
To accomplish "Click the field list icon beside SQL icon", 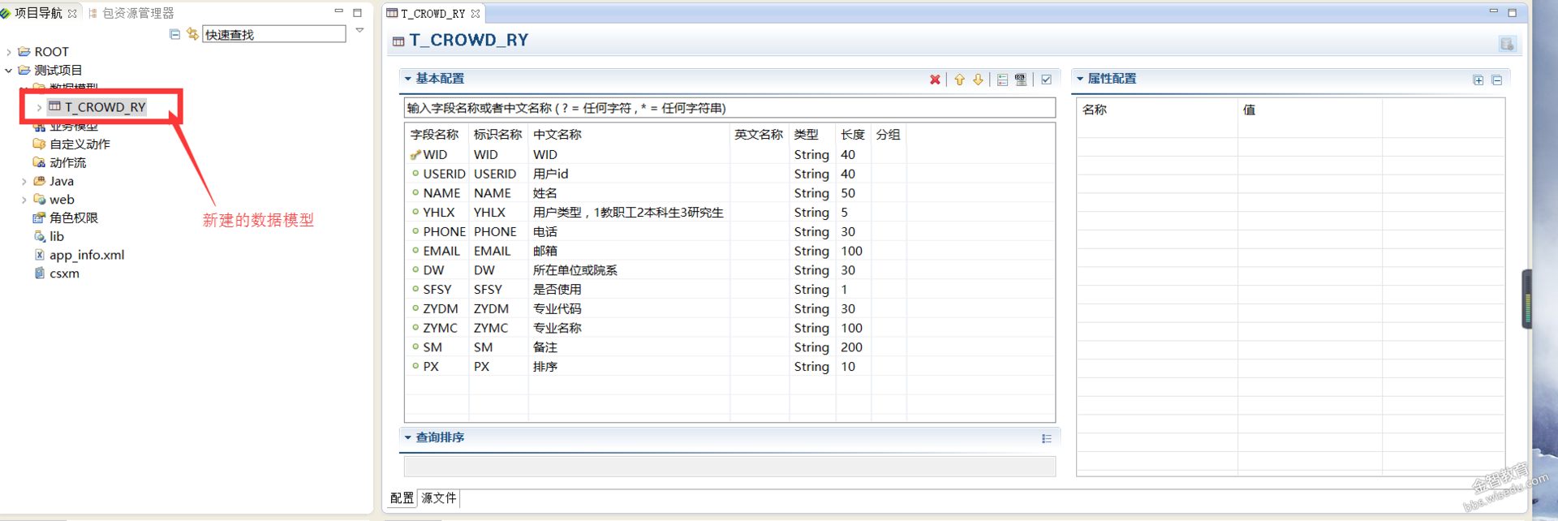I will [x=1002, y=80].
